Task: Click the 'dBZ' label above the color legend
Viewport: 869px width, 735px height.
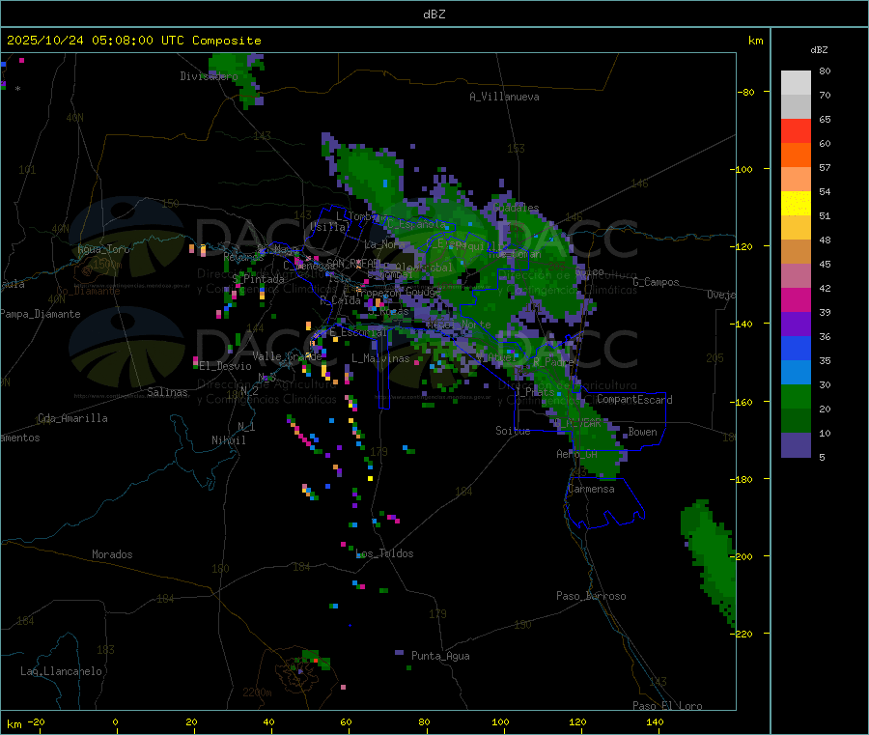Action: (819, 50)
